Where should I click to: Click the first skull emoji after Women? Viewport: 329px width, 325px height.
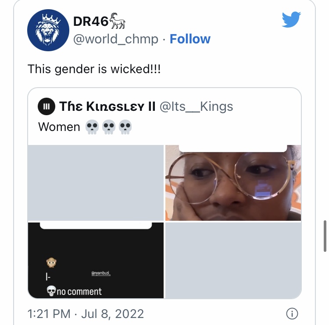coord(92,127)
